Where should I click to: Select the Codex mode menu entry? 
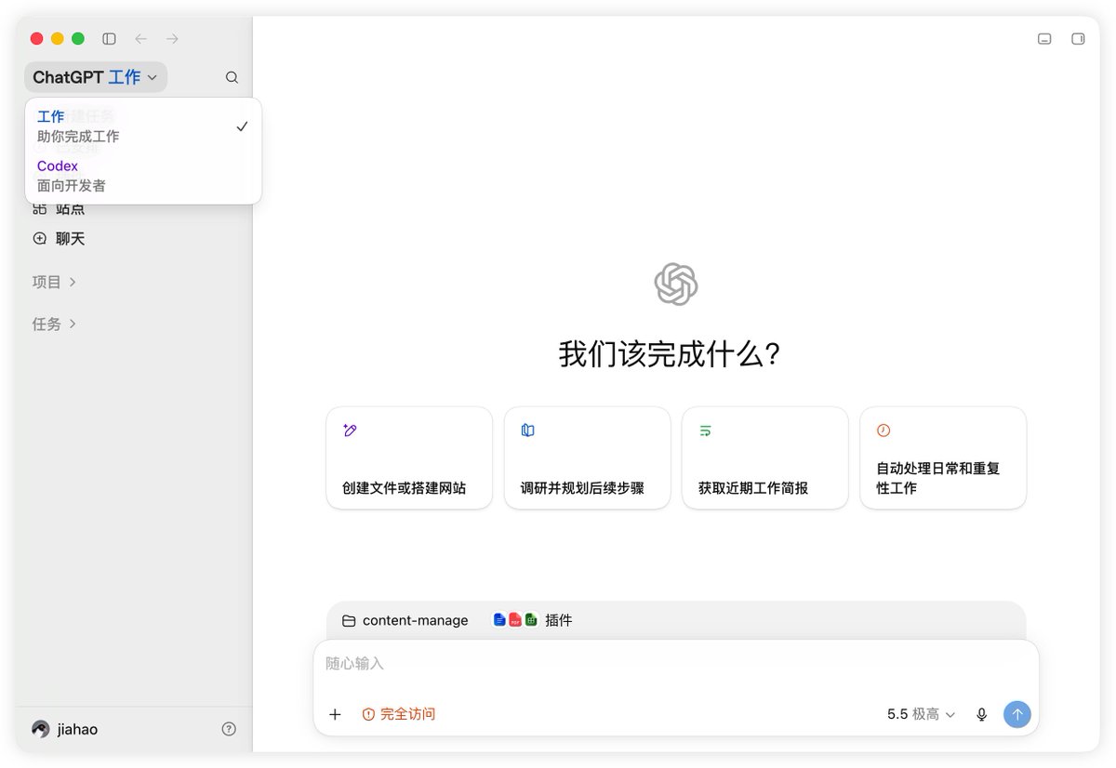click(143, 176)
